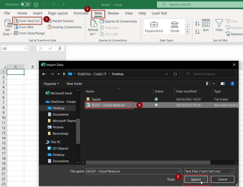
Task: Open the file type filter dropdown
Action: [x=209, y=171]
